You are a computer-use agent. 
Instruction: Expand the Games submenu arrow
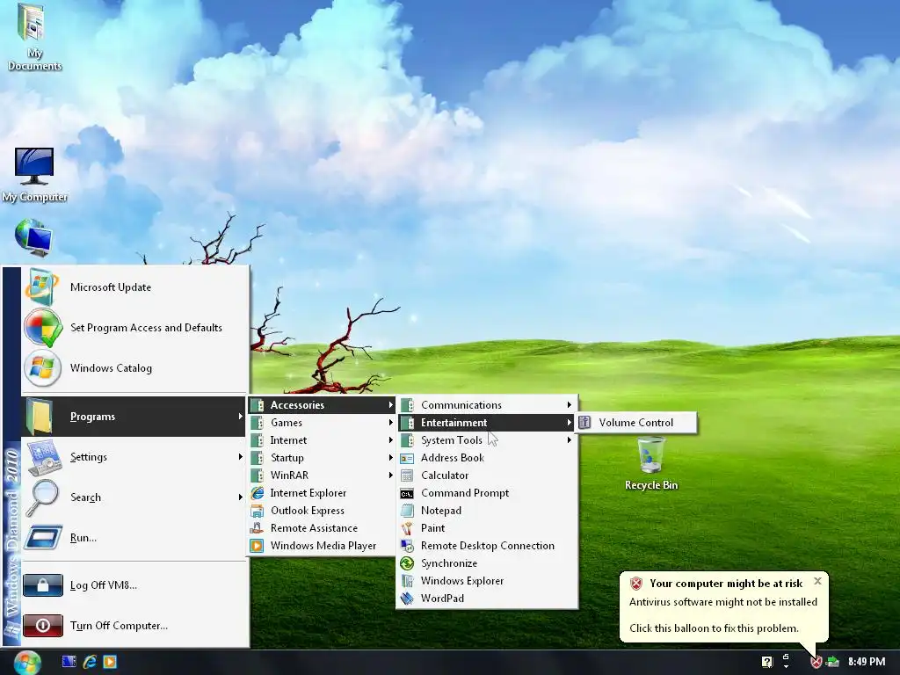(390, 423)
